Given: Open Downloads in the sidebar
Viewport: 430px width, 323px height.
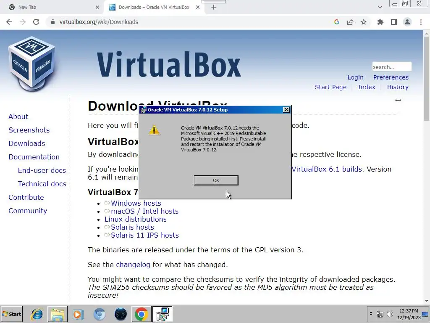Looking at the screenshot, I should coord(26,143).
